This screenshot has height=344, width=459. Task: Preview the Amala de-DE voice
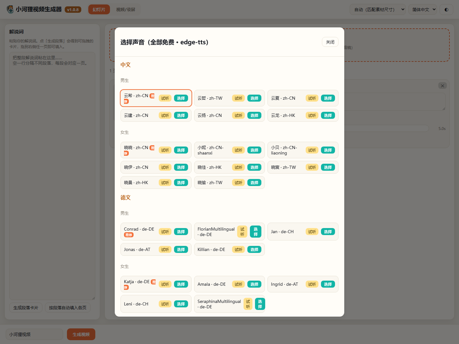click(238, 284)
